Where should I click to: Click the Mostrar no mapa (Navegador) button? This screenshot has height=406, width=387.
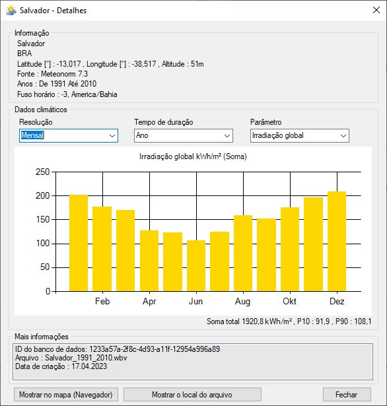[66, 395]
